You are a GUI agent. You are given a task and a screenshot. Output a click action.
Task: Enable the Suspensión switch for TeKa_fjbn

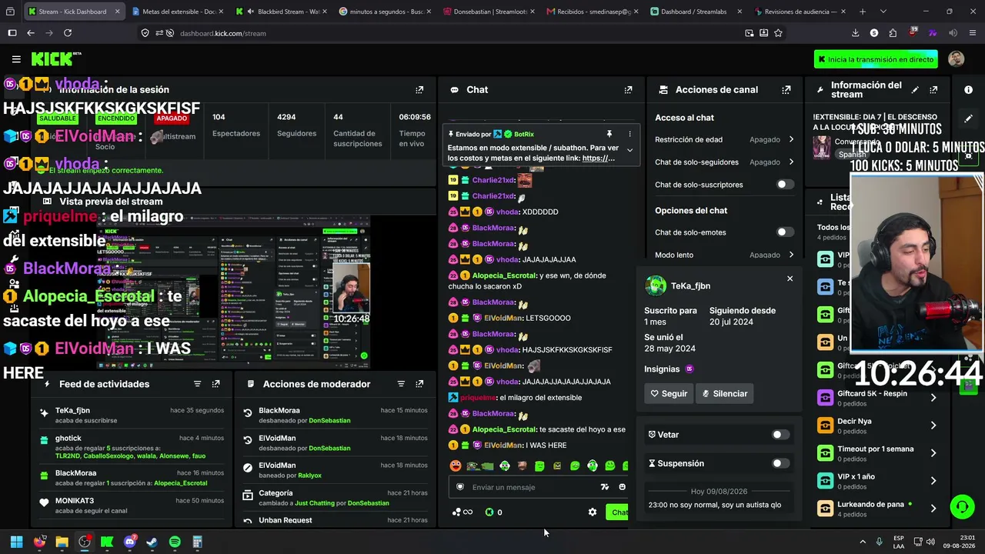pos(780,463)
